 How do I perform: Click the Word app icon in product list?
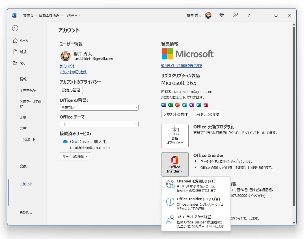pyautogui.click(x=163, y=105)
